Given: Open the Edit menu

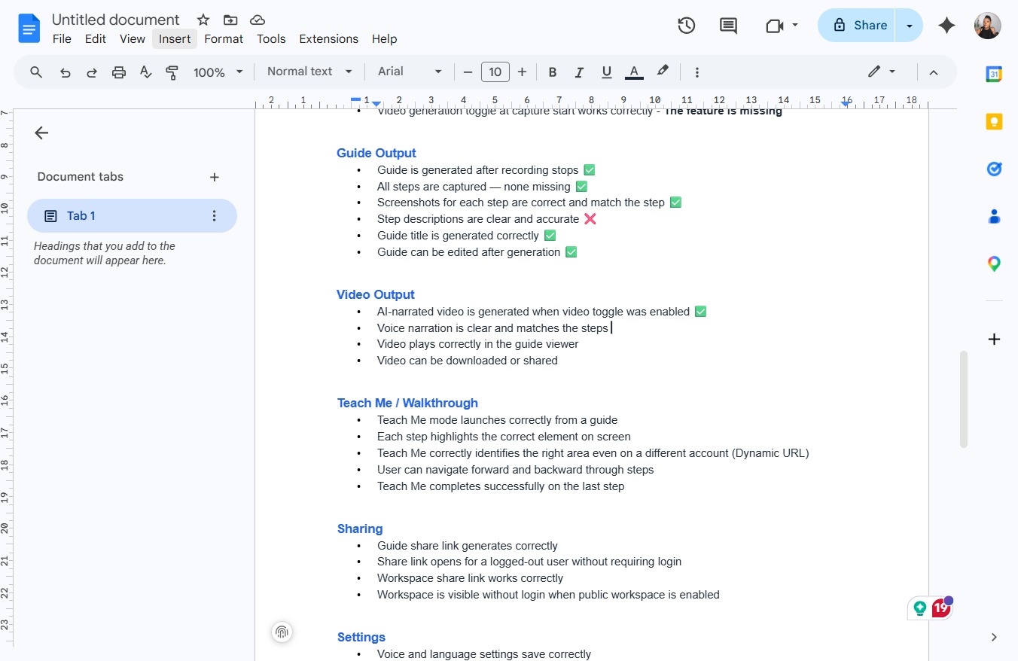Looking at the screenshot, I should pos(95,39).
